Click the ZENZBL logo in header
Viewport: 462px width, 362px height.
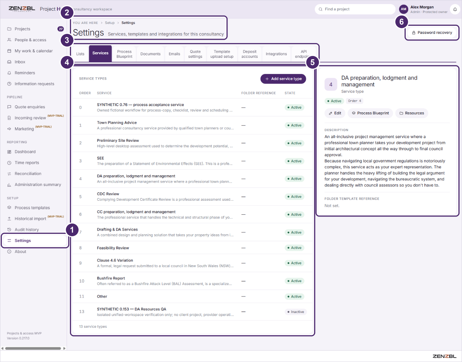(22, 9)
